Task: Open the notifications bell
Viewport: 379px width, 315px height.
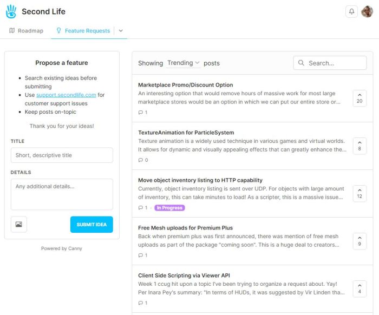Action: point(351,11)
